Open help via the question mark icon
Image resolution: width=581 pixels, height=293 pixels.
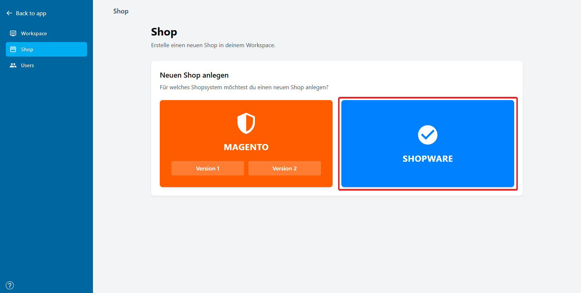pyautogui.click(x=10, y=285)
